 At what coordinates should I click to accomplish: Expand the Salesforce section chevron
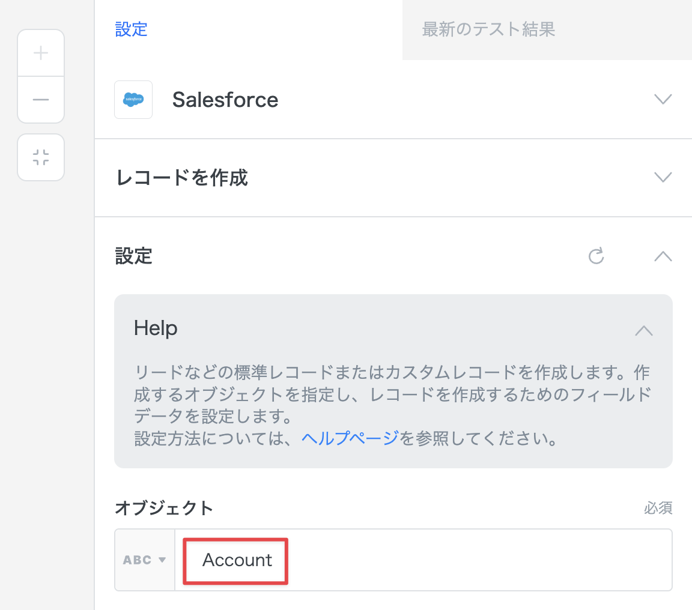tap(663, 100)
